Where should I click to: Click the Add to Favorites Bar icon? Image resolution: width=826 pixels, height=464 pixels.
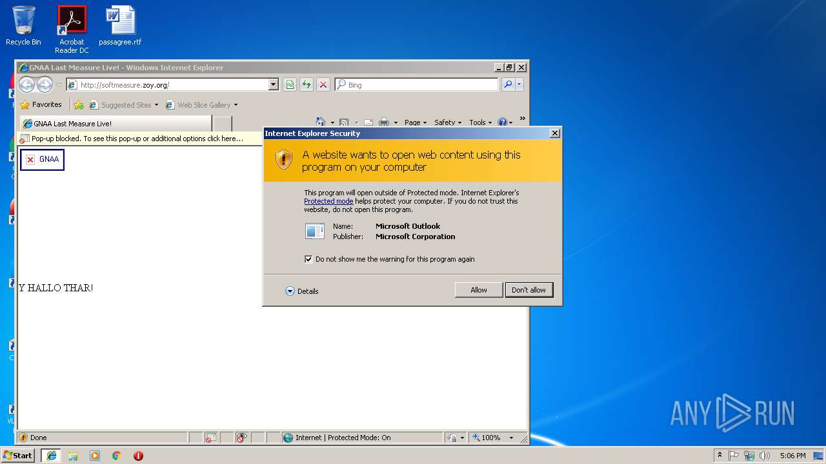(79, 105)
